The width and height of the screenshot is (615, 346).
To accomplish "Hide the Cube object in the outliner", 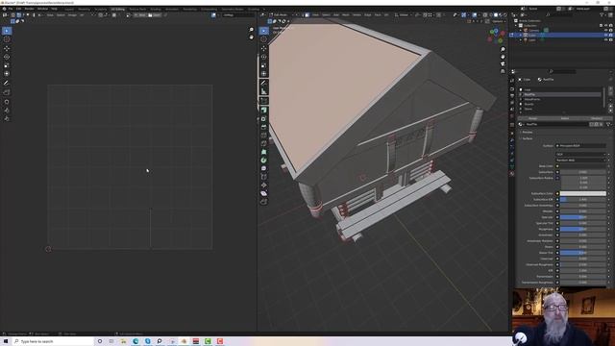I will click(x=606, y=35).
